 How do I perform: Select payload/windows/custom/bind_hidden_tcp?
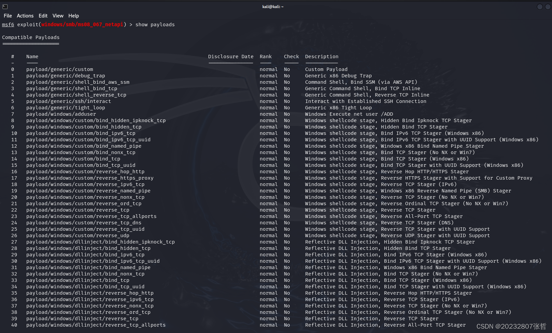click(x=84, y=127)
